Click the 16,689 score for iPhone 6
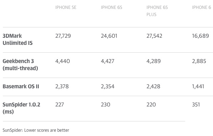This screenshot has height=136, width=213. click(x=201, y=36)
